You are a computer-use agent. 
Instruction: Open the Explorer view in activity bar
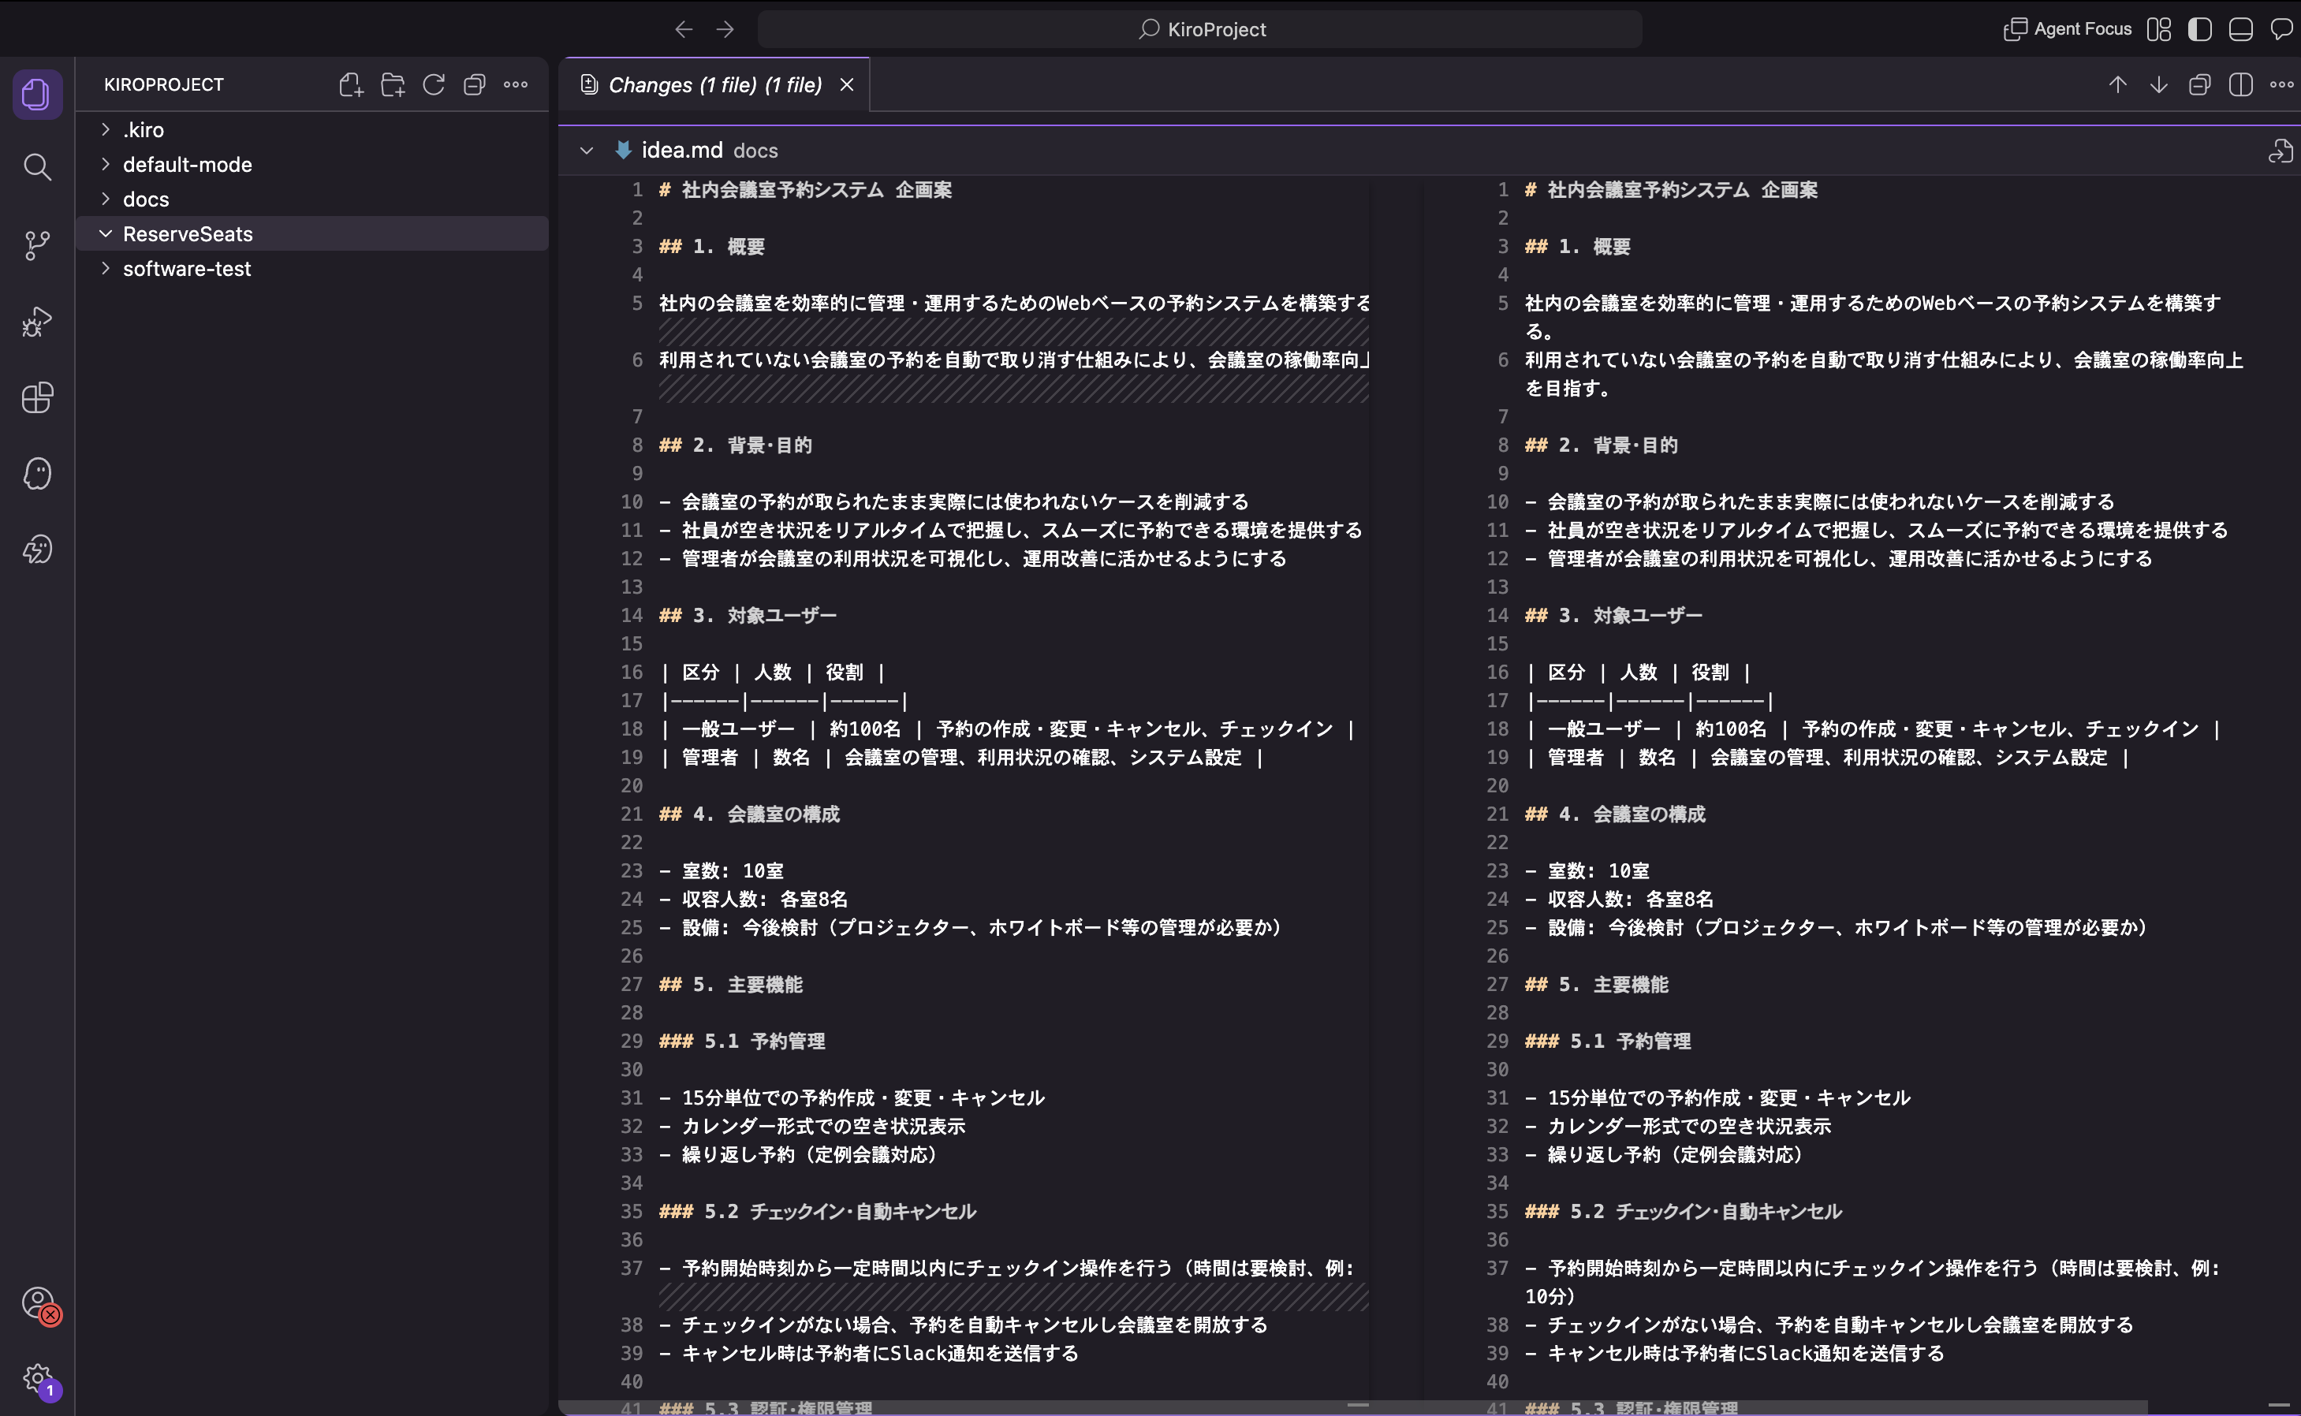coord(38,94)
